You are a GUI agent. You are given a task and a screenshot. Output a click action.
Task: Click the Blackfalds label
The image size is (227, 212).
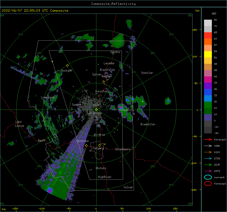107,70
